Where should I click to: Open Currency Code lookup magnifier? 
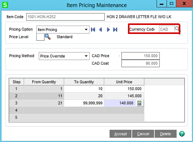(177, 29)
